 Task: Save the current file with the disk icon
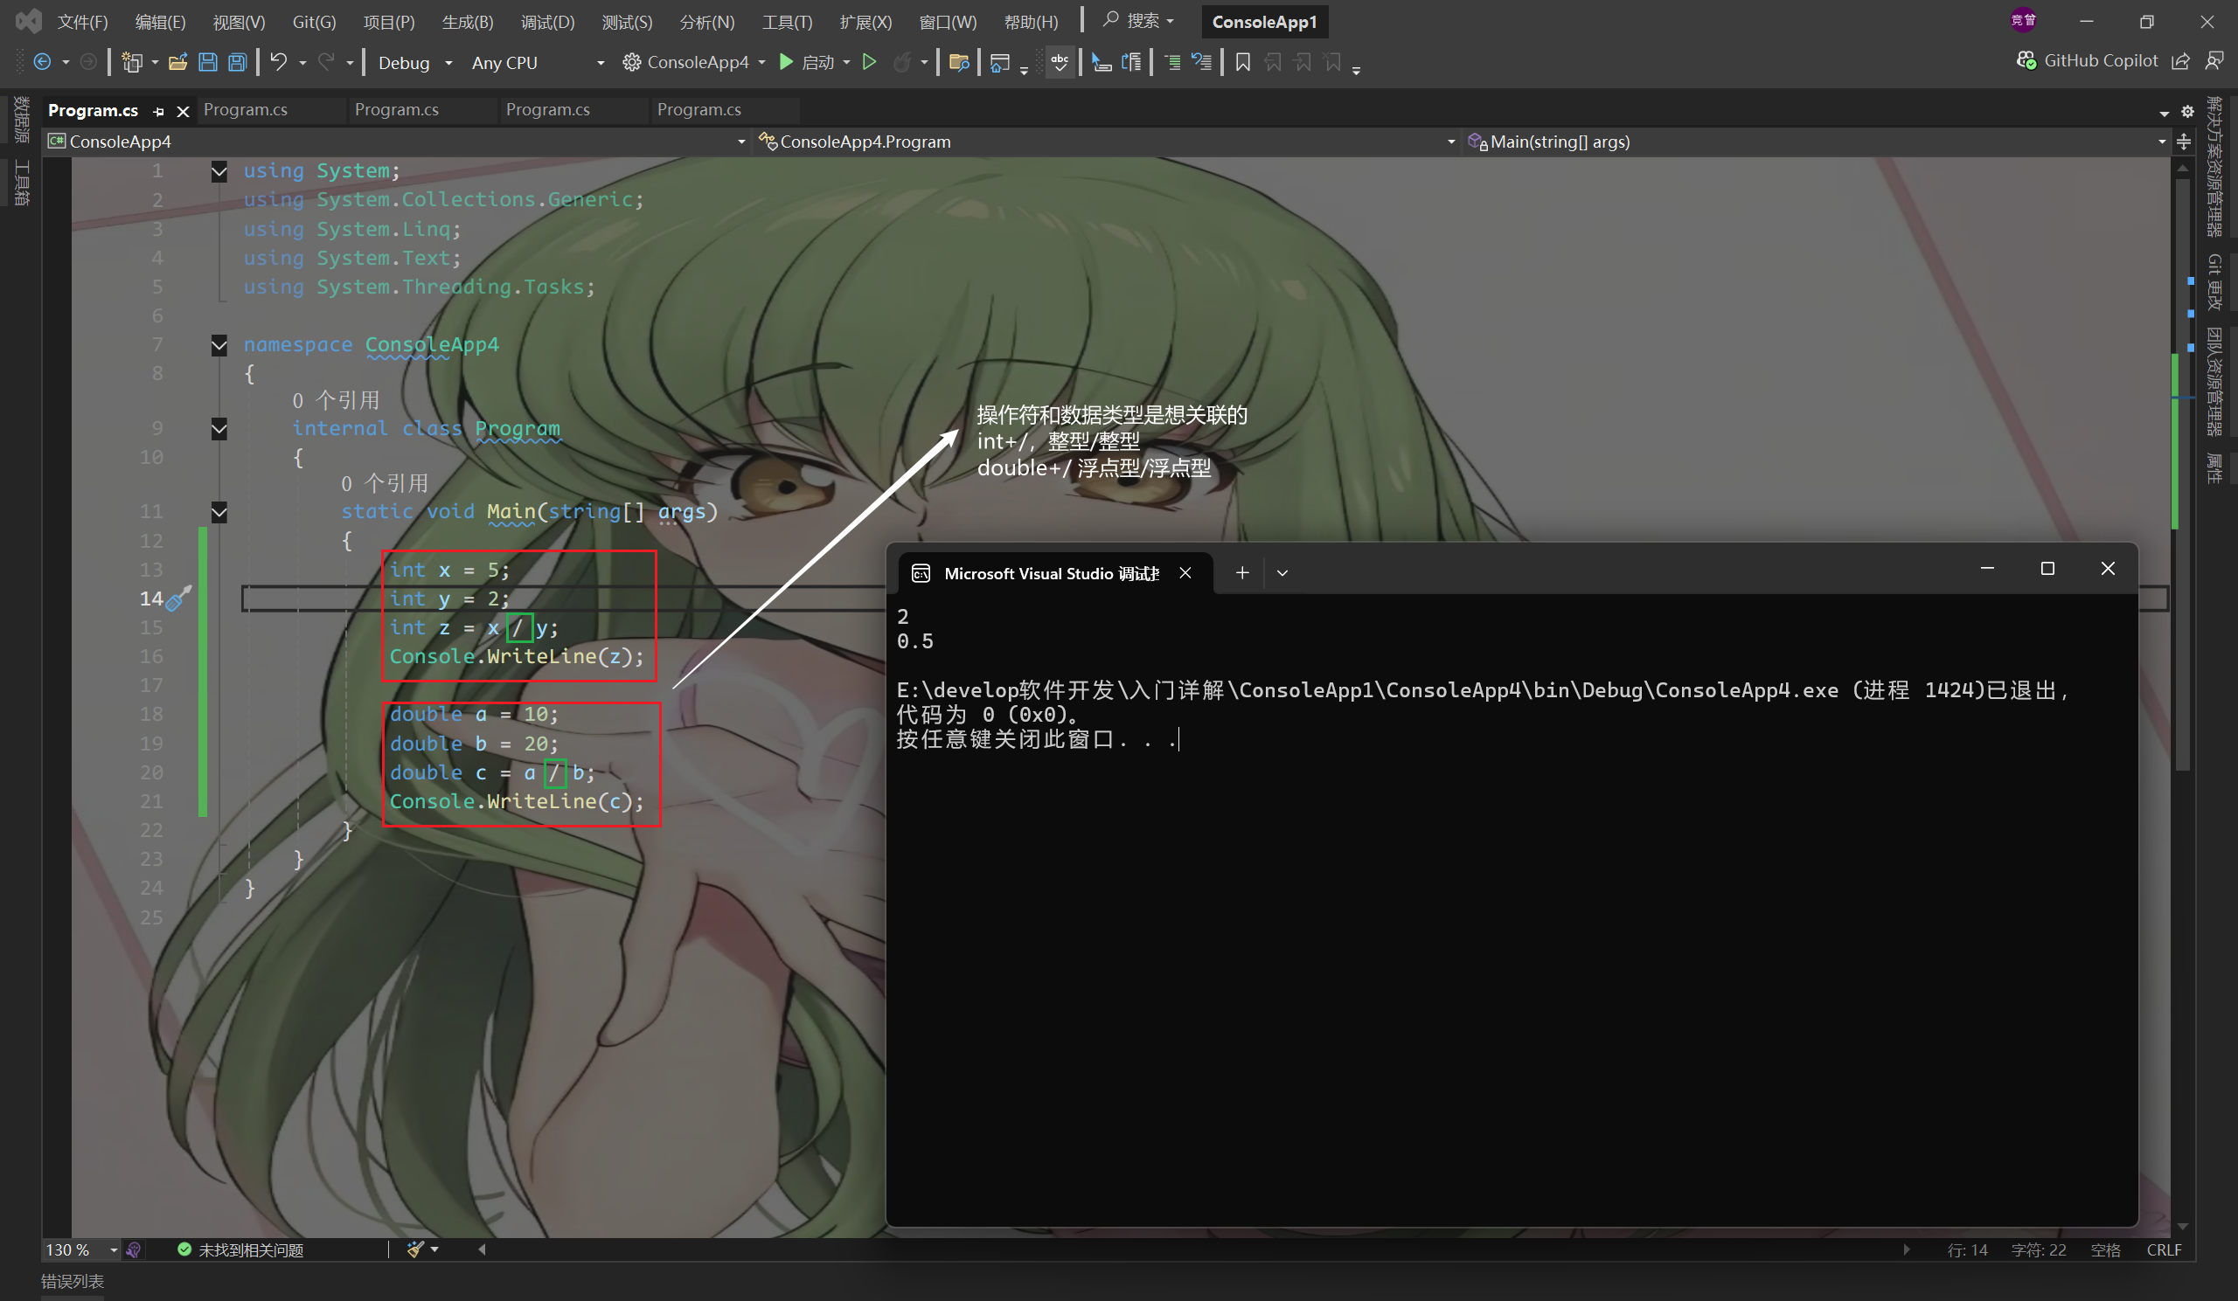208,62
